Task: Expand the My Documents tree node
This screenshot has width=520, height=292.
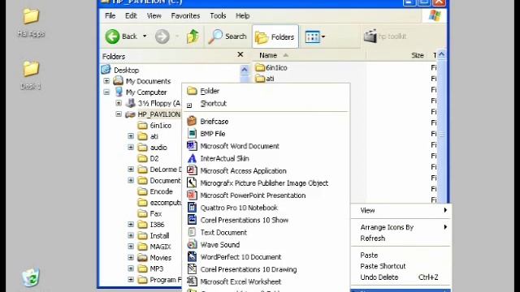Action: (106, 81)
